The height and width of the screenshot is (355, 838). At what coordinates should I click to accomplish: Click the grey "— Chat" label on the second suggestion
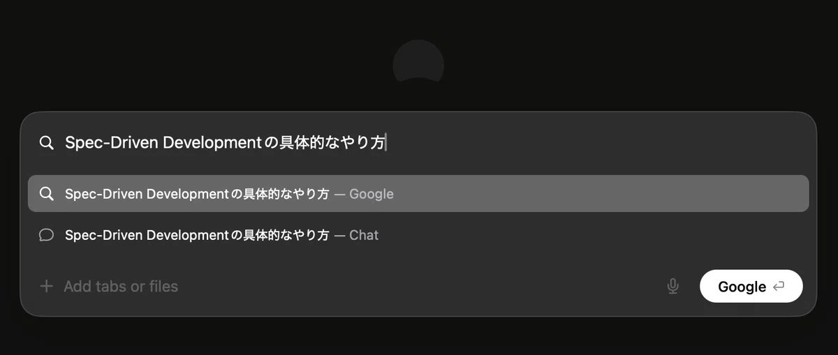click(x=356, y=235)
